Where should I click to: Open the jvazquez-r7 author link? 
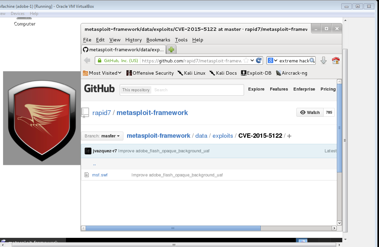pyautogui.click(x=105, y=151)
